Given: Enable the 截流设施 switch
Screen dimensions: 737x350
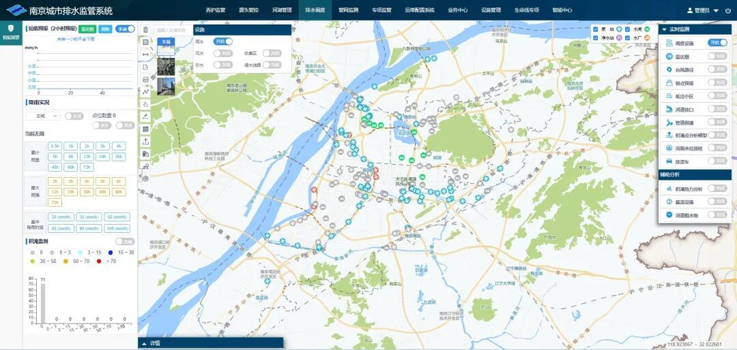Looking at the screenshot, I should pos(718,202).
